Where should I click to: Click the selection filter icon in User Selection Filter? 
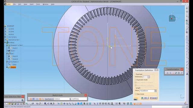[22, 100]
